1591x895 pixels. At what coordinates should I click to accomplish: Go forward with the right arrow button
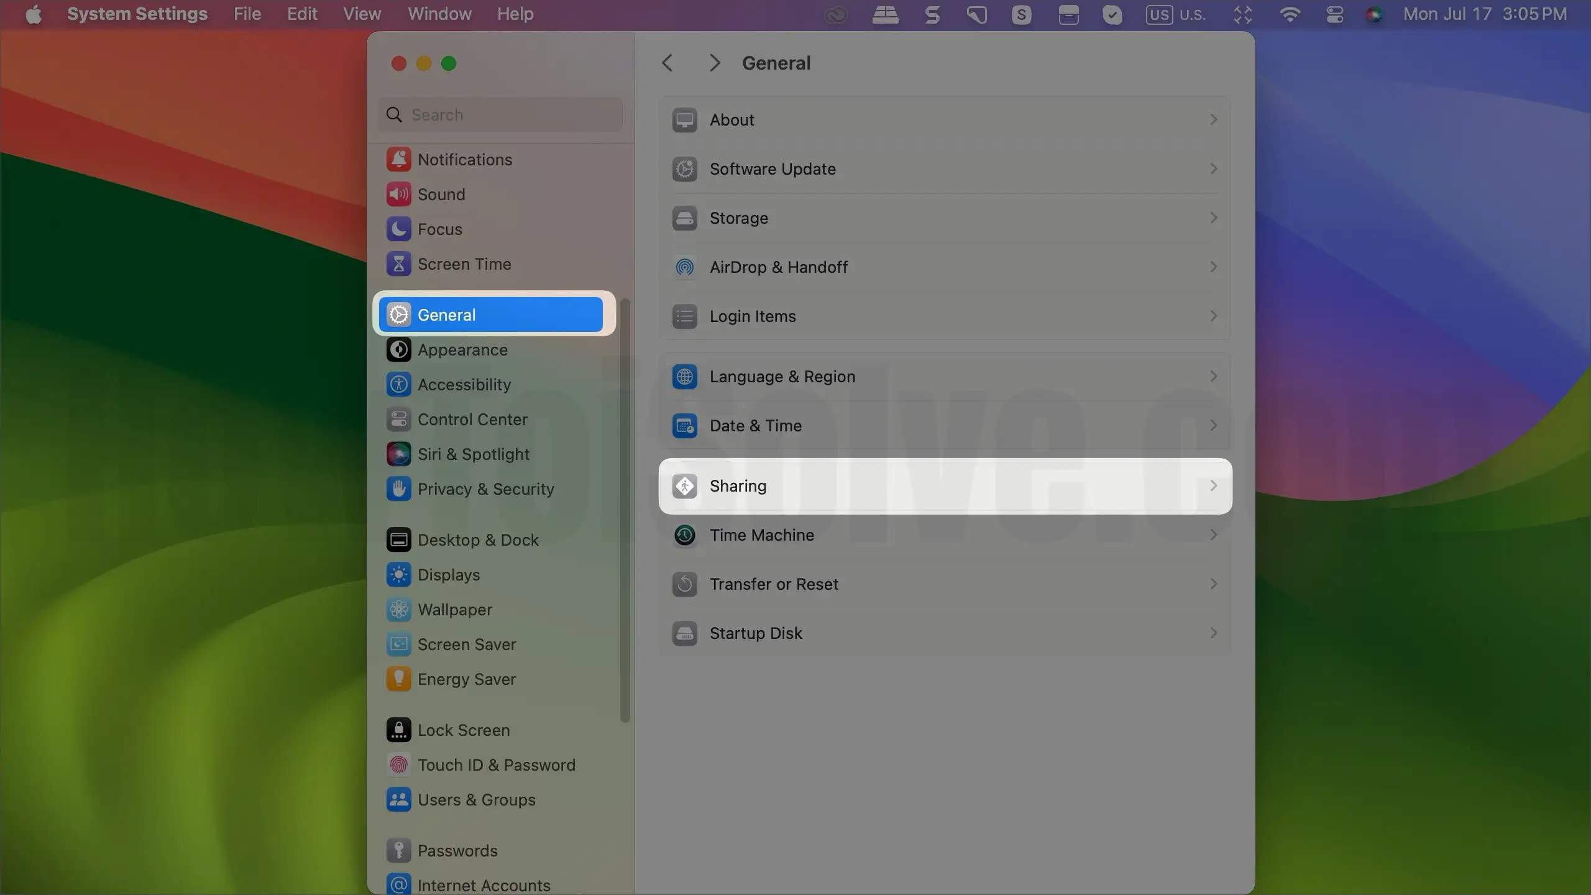tap(715, 63)
